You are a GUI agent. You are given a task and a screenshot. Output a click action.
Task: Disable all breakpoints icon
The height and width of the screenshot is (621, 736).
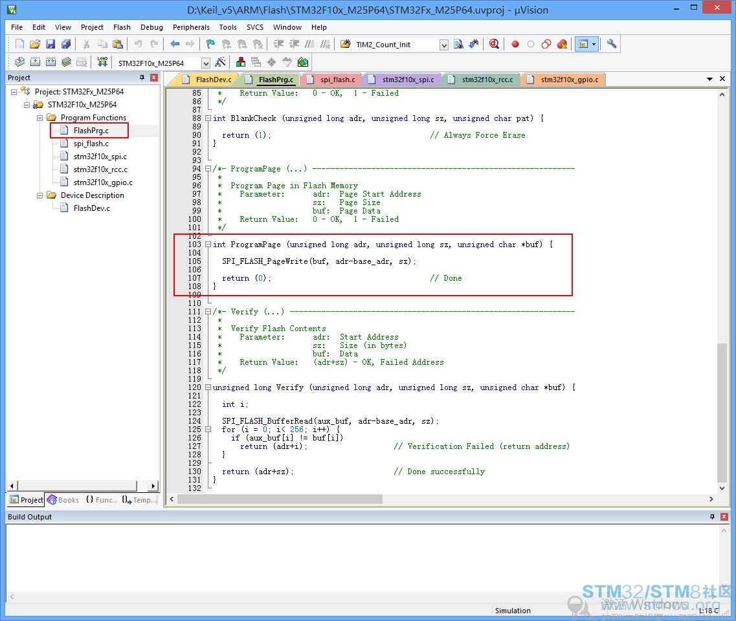(x=546, y=44)
